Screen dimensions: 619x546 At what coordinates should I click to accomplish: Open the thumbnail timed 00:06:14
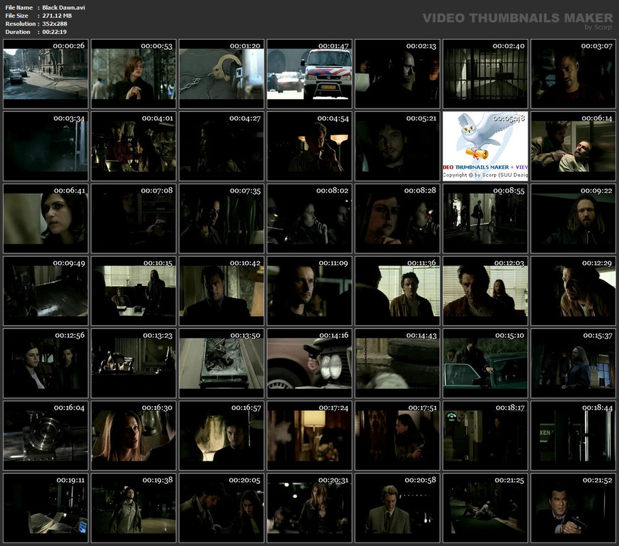point(573,146)
